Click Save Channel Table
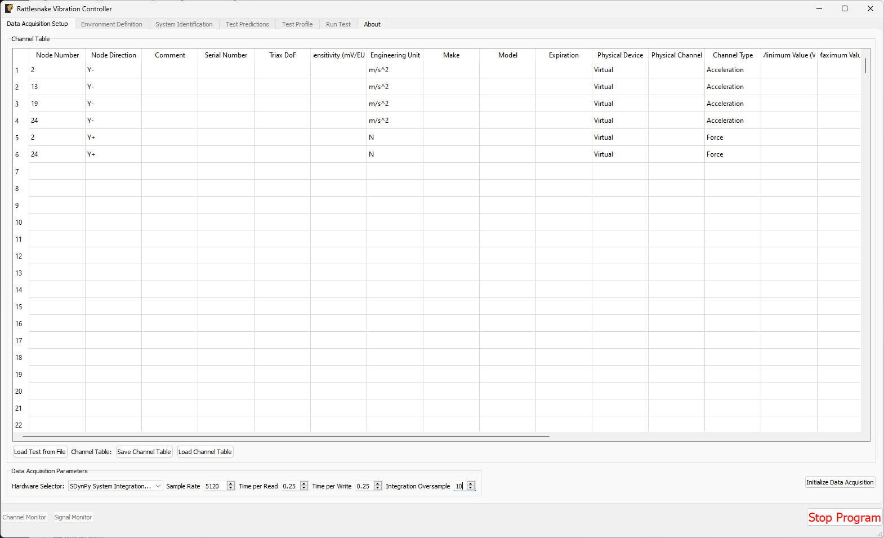This screenshot has height=538, width=884. (x=144, y=452)
